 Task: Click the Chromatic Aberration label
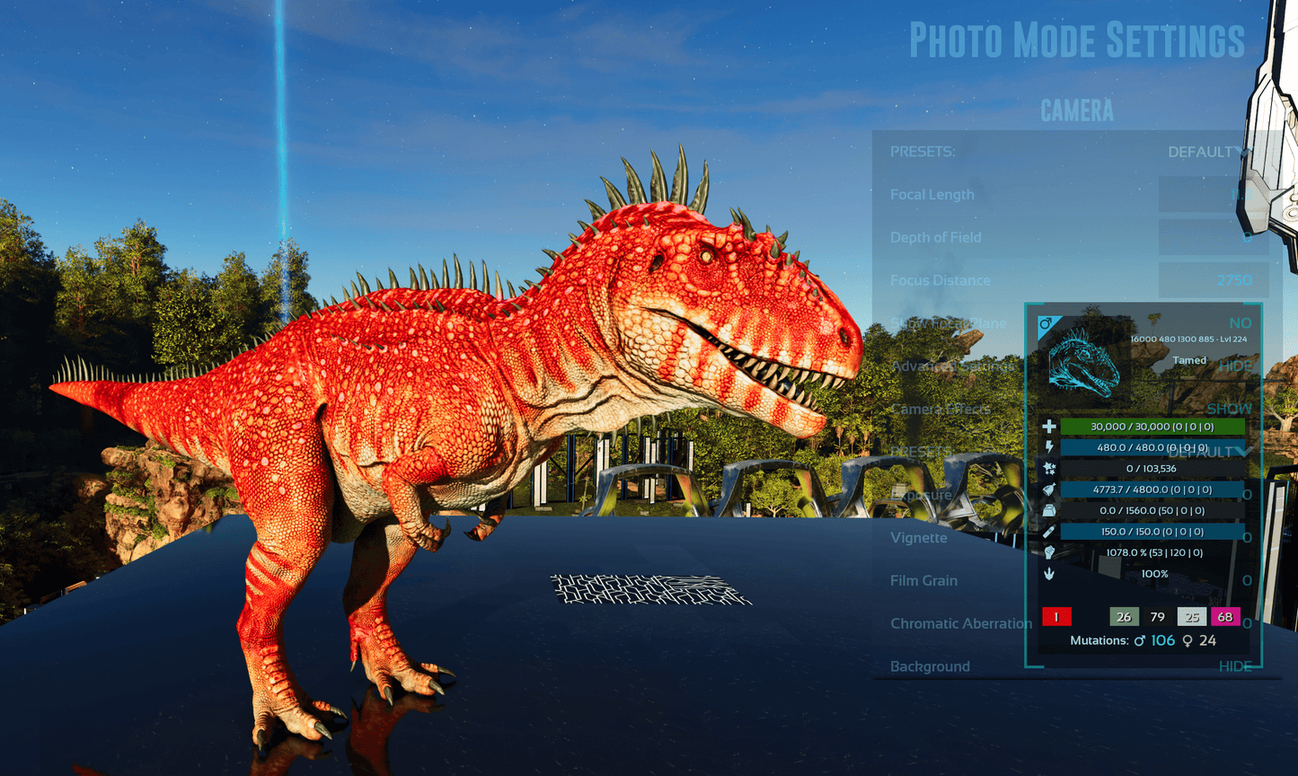pos(961,623)
